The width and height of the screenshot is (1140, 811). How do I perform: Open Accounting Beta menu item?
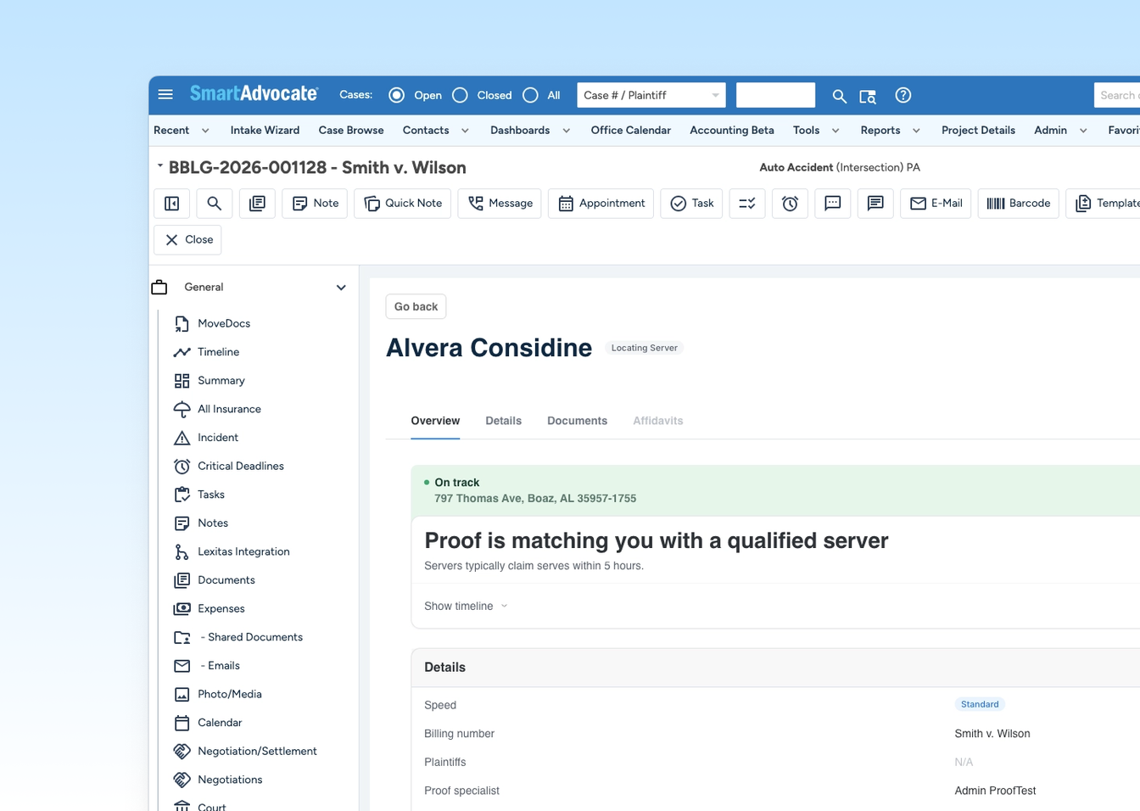pyautogui.click(x=732, y=130)
